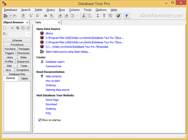Click the green checkmark toolbar icon

click(x=118, y=16)
